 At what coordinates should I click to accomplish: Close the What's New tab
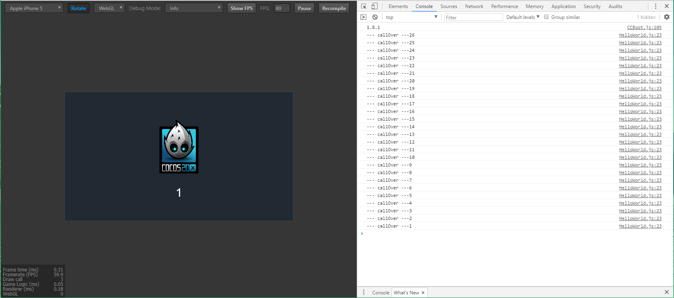[x=423, y=293]
